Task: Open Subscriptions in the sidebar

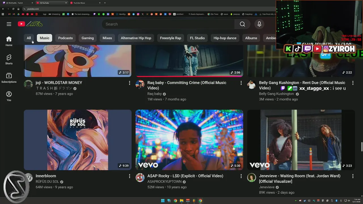Action: click(9, 78)
